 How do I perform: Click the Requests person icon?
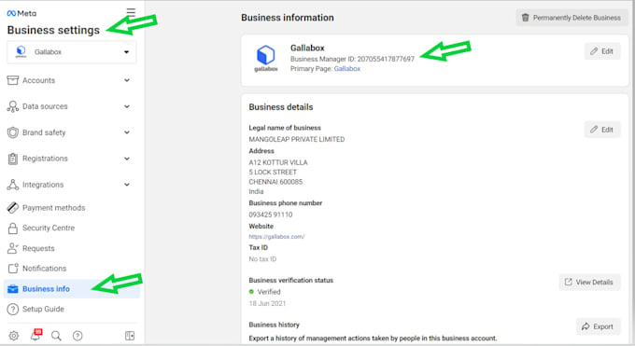click(x=12, y=248)
